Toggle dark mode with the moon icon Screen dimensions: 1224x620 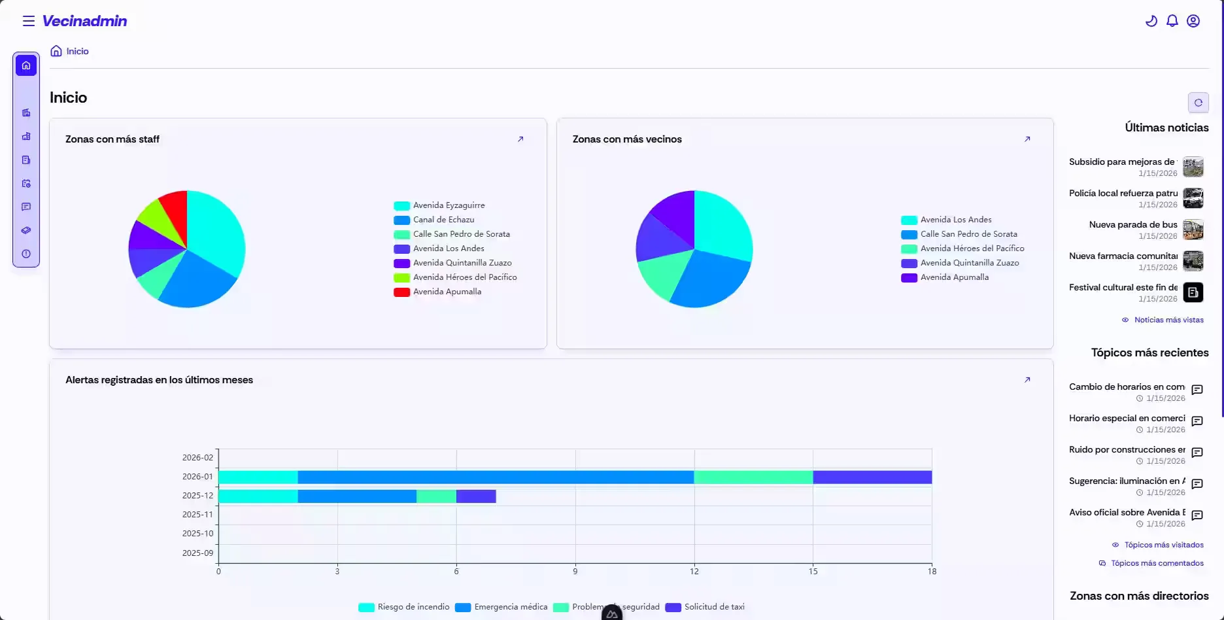click(1151, 21)
